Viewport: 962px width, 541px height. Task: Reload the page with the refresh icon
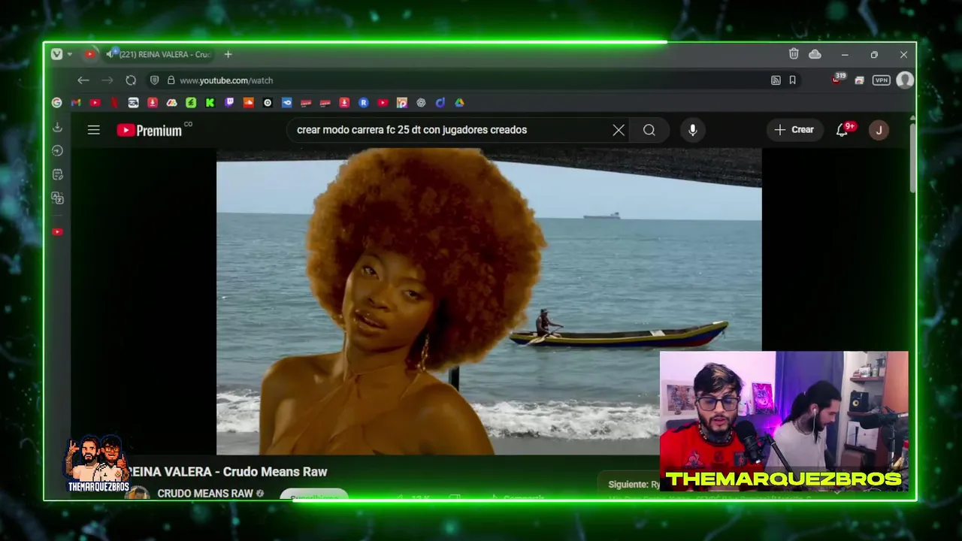pos(131,80)
